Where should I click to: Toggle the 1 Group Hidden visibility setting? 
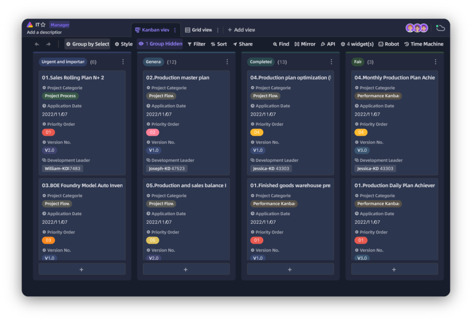160,44
